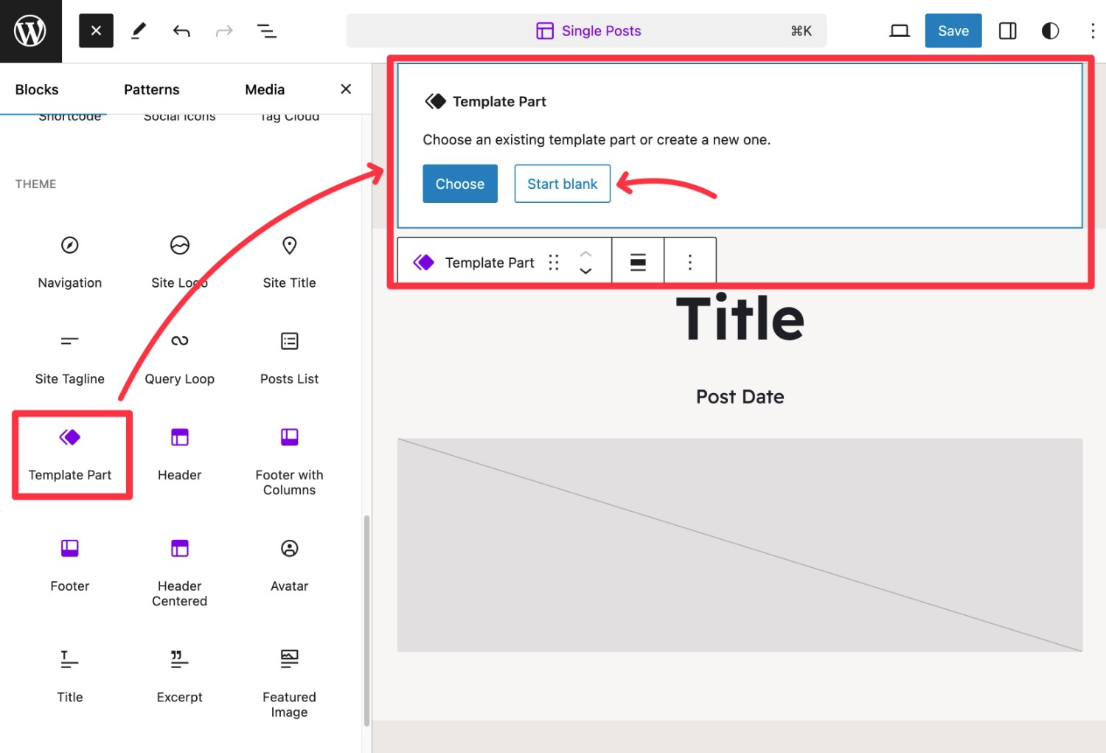Close the block inserter toggle
Image resolution: width=1106 pixels, height=753 pixels.
pyautogui.click(x=96, y=31)
